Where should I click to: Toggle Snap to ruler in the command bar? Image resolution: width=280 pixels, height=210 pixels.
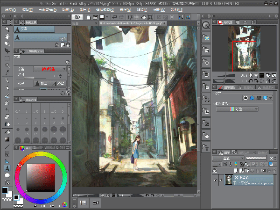point(181,17)
